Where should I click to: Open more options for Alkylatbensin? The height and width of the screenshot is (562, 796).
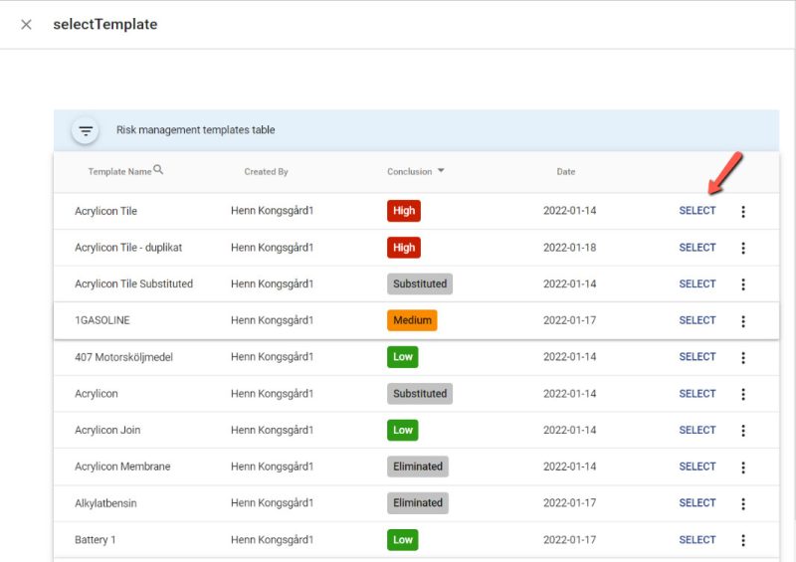pyautogui.click(x=743, y=503)
